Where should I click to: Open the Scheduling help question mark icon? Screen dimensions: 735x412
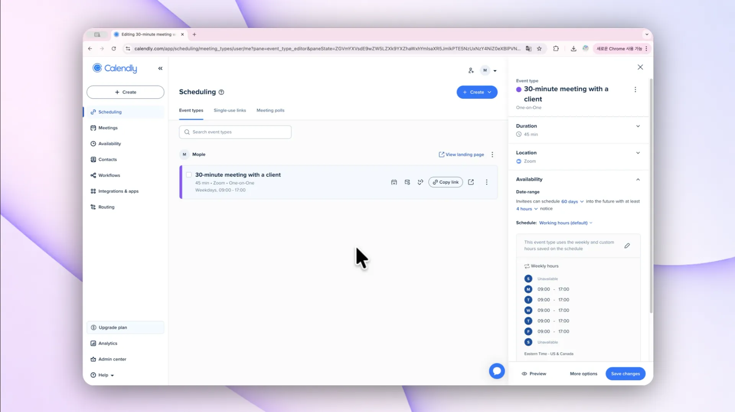pyautogui.click(x=221, y=92)
